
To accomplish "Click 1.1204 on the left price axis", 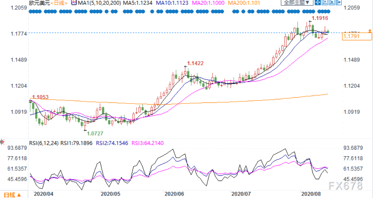I will [x=18, y=86].
